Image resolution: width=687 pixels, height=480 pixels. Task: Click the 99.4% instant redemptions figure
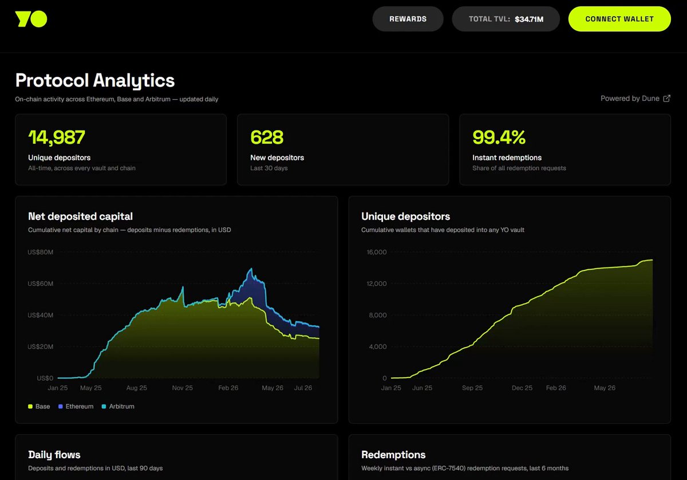(499, 137)
